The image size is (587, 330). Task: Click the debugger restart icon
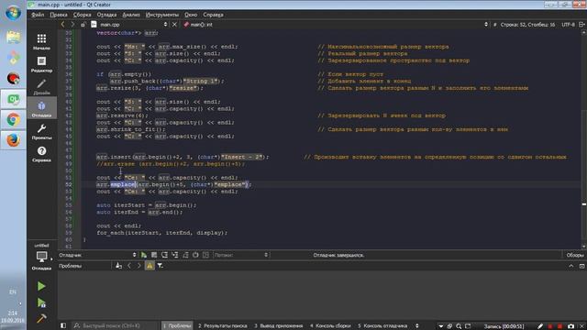(x=195, y=255)
